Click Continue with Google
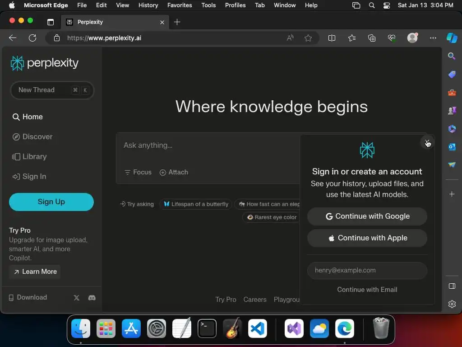This screenshot has width=462, height=347. 367,216
